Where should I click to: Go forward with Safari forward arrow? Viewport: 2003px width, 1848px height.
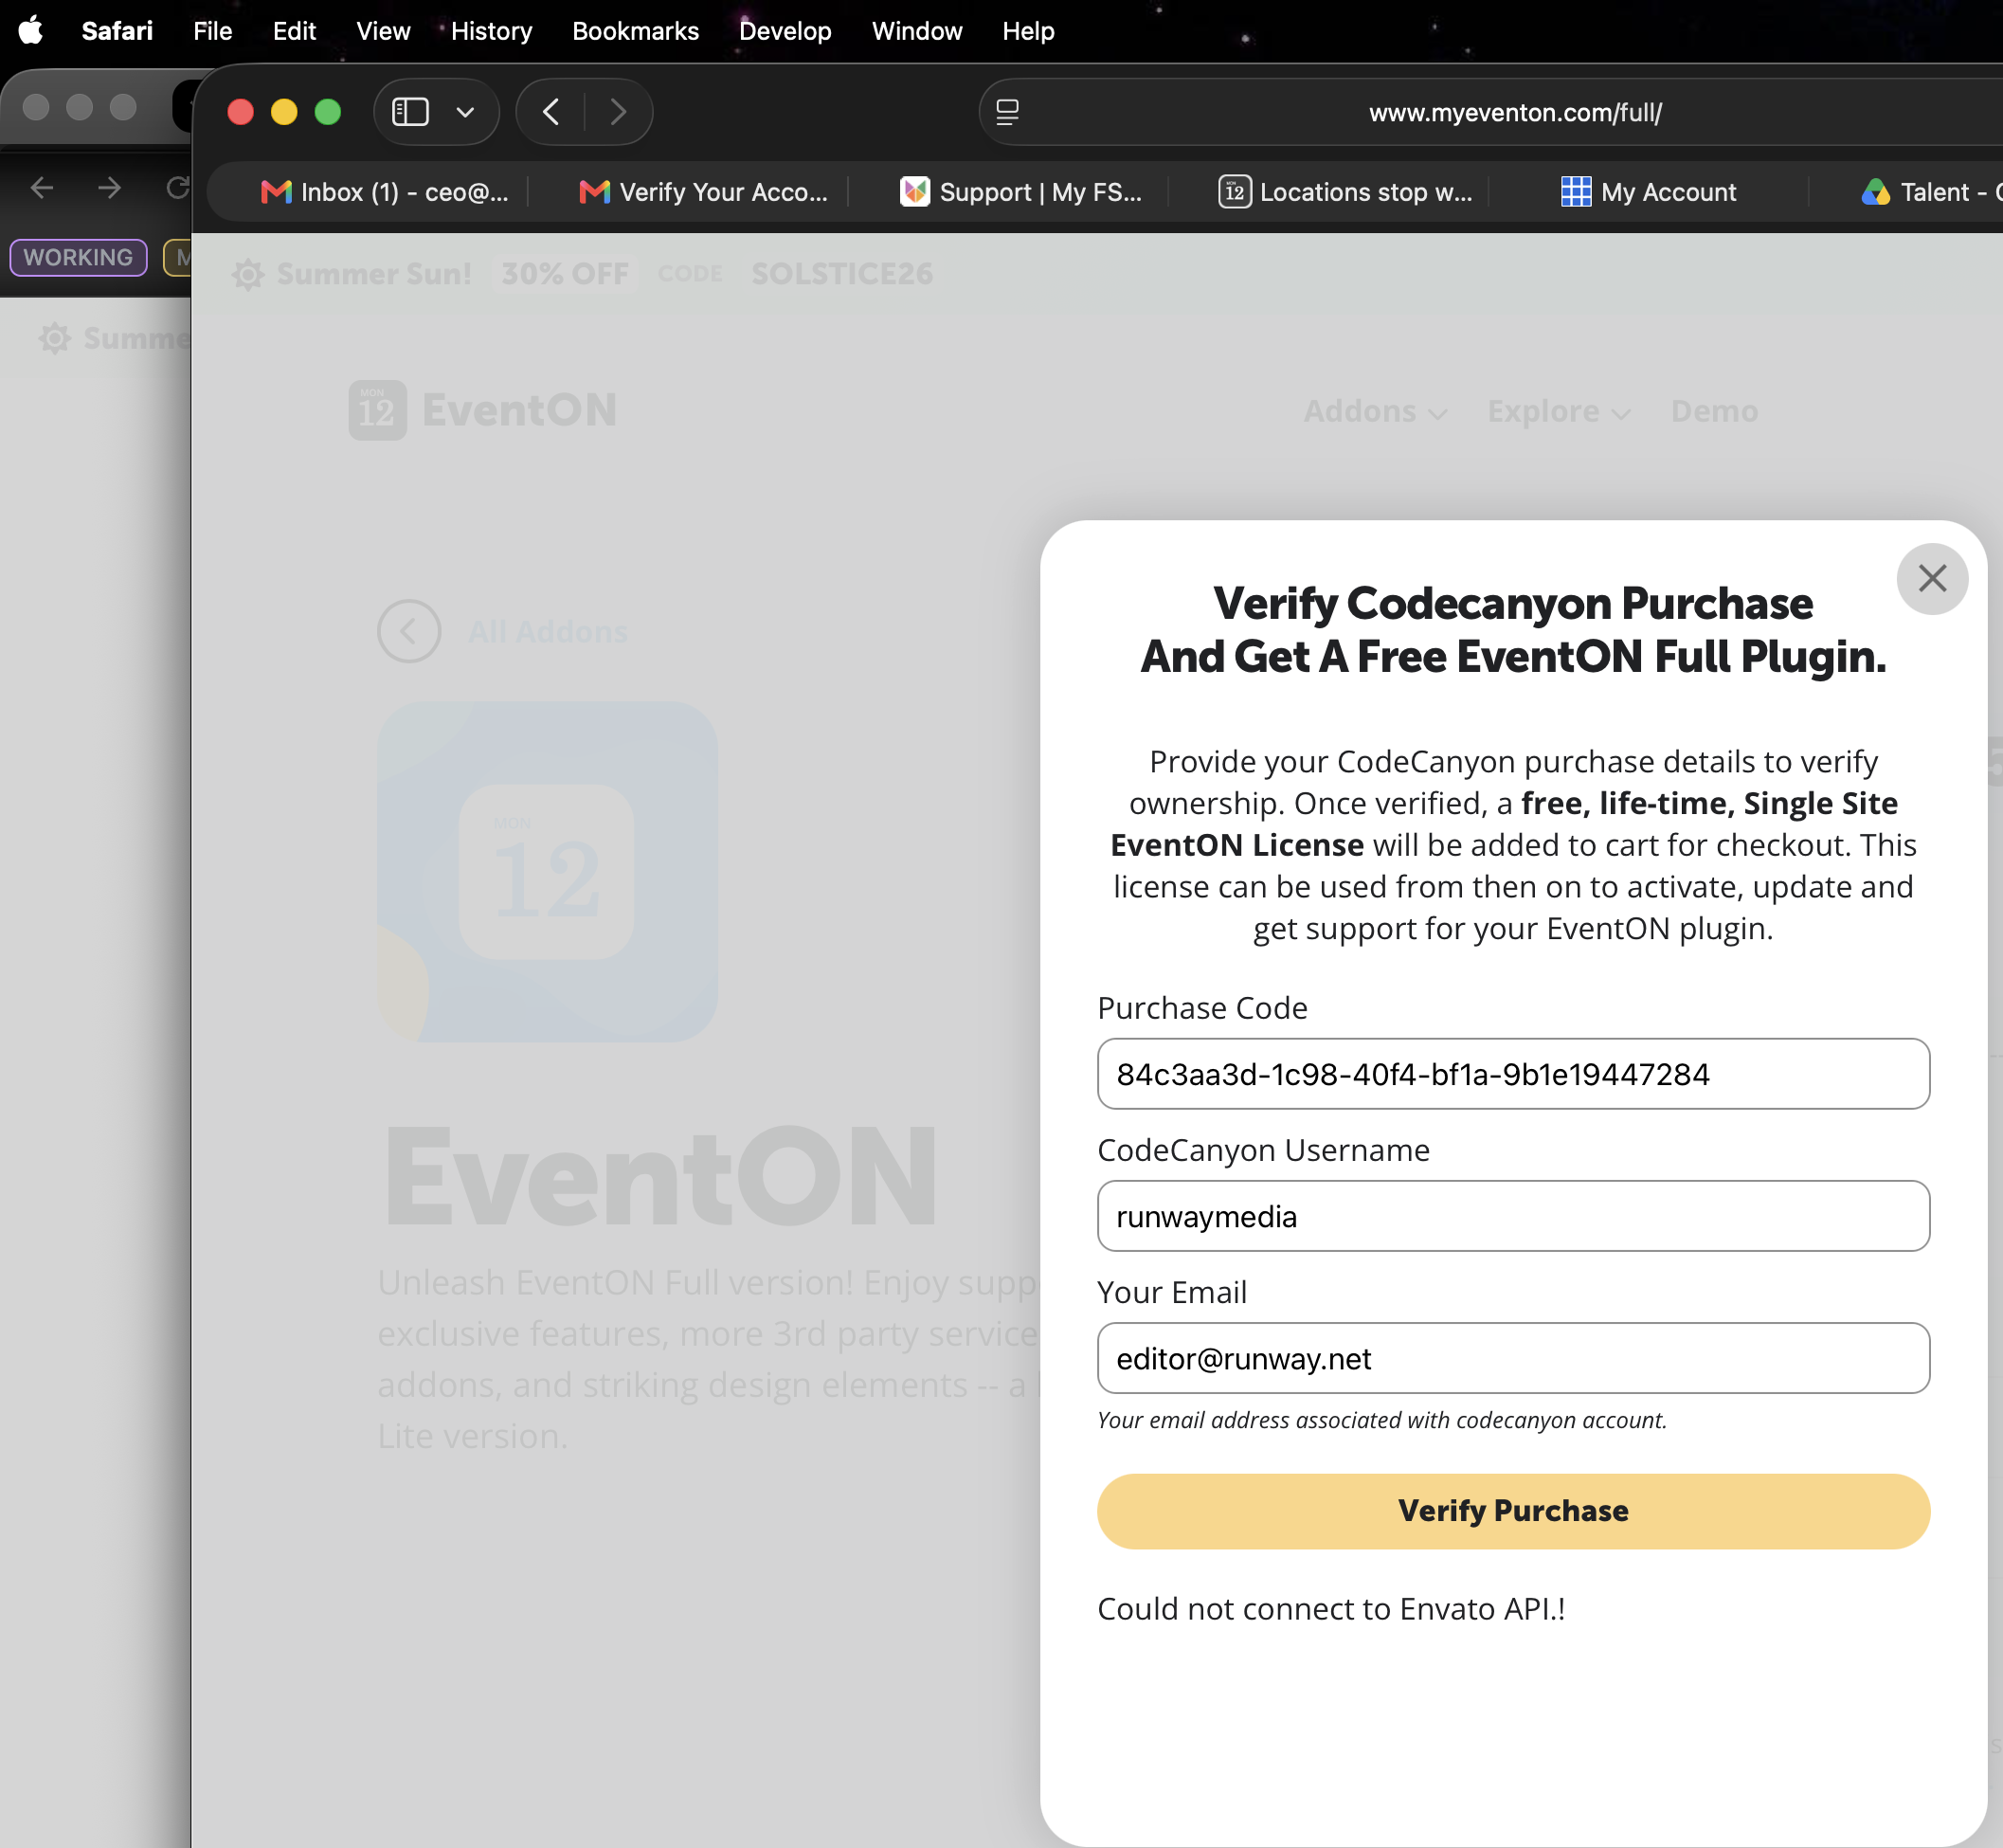618,112
